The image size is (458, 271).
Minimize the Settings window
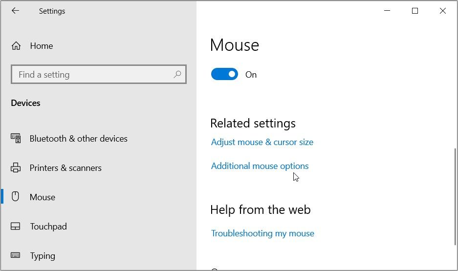[387, 11]
